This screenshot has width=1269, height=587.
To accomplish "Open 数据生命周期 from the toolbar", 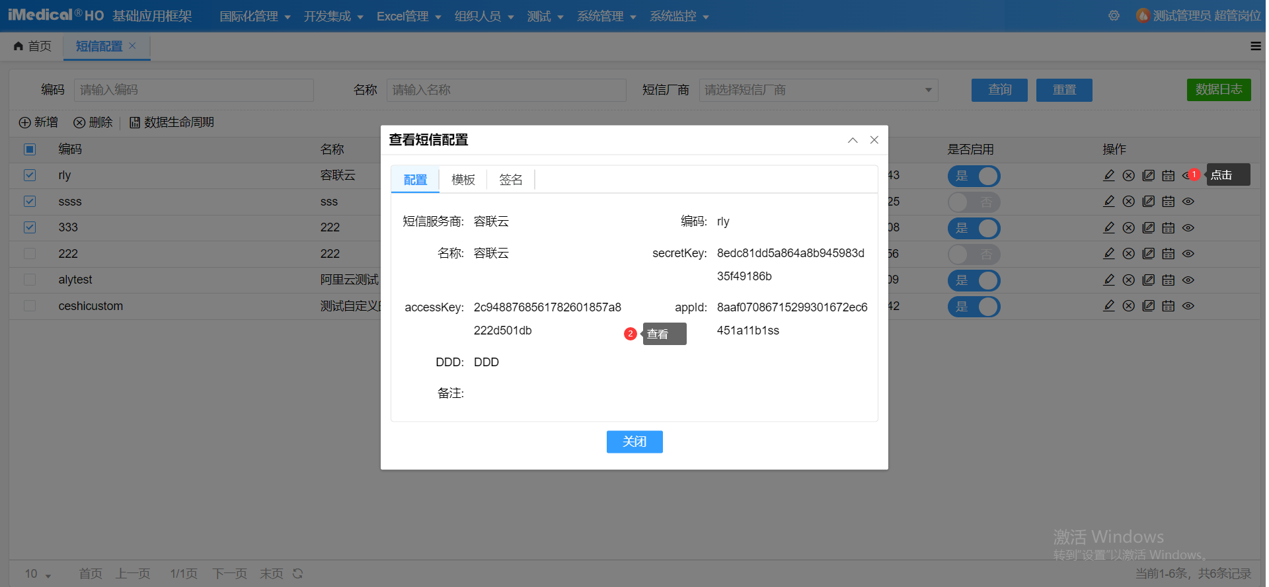I will 172,122.
